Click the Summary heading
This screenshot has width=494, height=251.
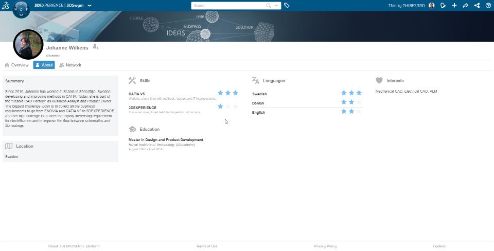[14, 81]
